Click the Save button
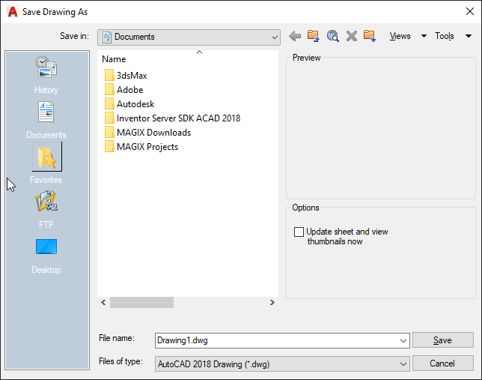Viewport: 482px width, 380px height. coord(442,340)
